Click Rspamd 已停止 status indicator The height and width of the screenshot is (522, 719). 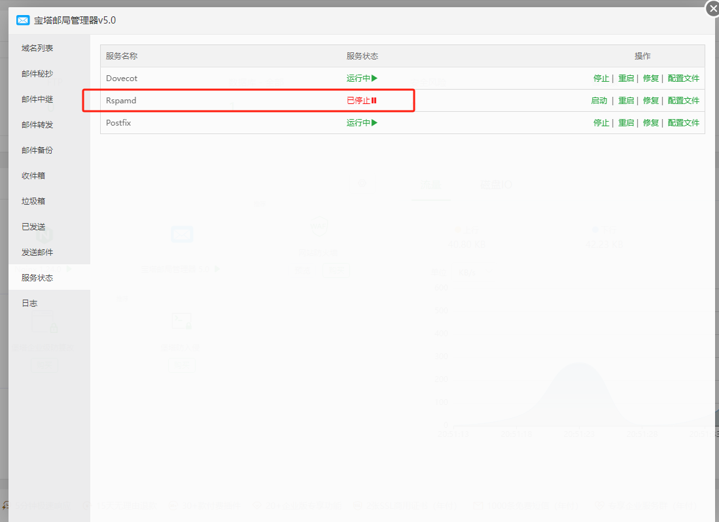[x=362, y=100]
